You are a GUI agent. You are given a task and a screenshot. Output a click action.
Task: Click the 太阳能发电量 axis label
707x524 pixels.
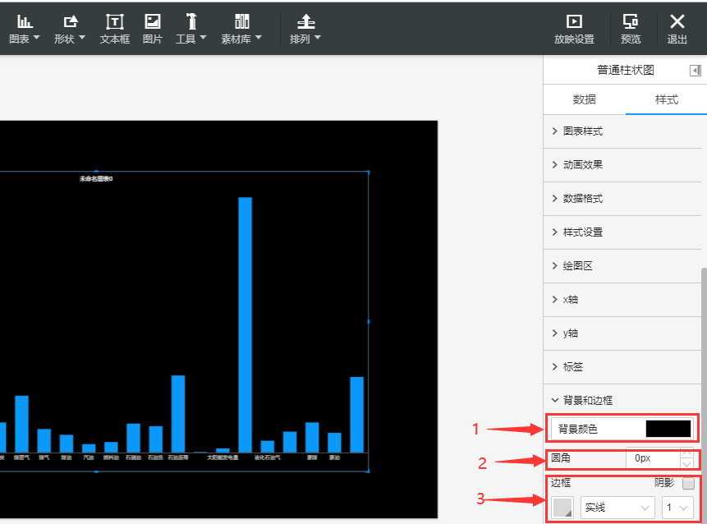(x=223, y=457)
